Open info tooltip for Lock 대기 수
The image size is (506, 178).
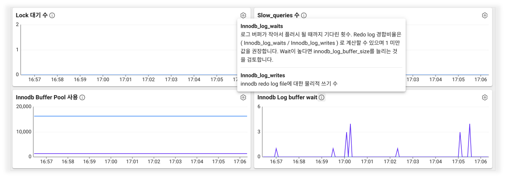[x=52, y=16]
